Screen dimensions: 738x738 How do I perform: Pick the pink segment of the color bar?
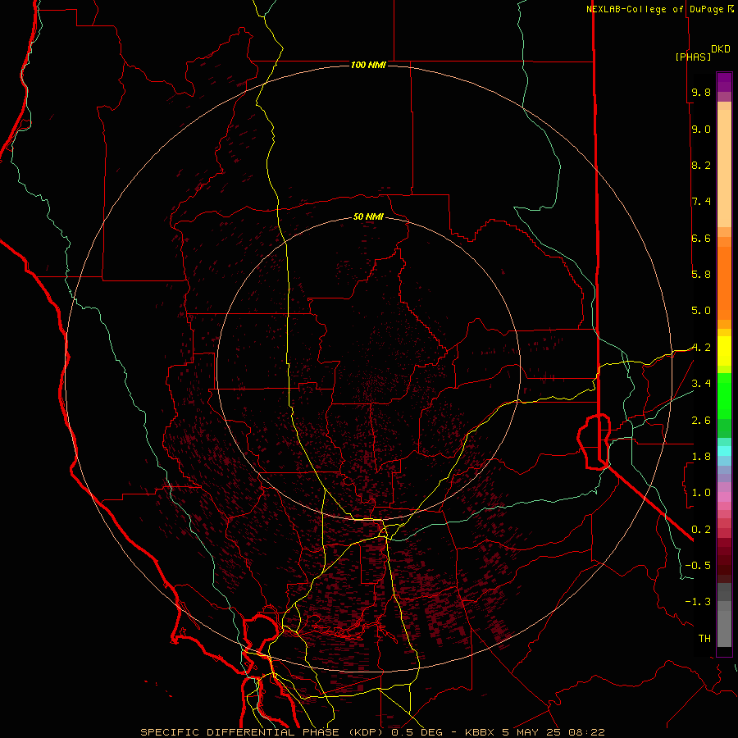click(x=724, y=496)
